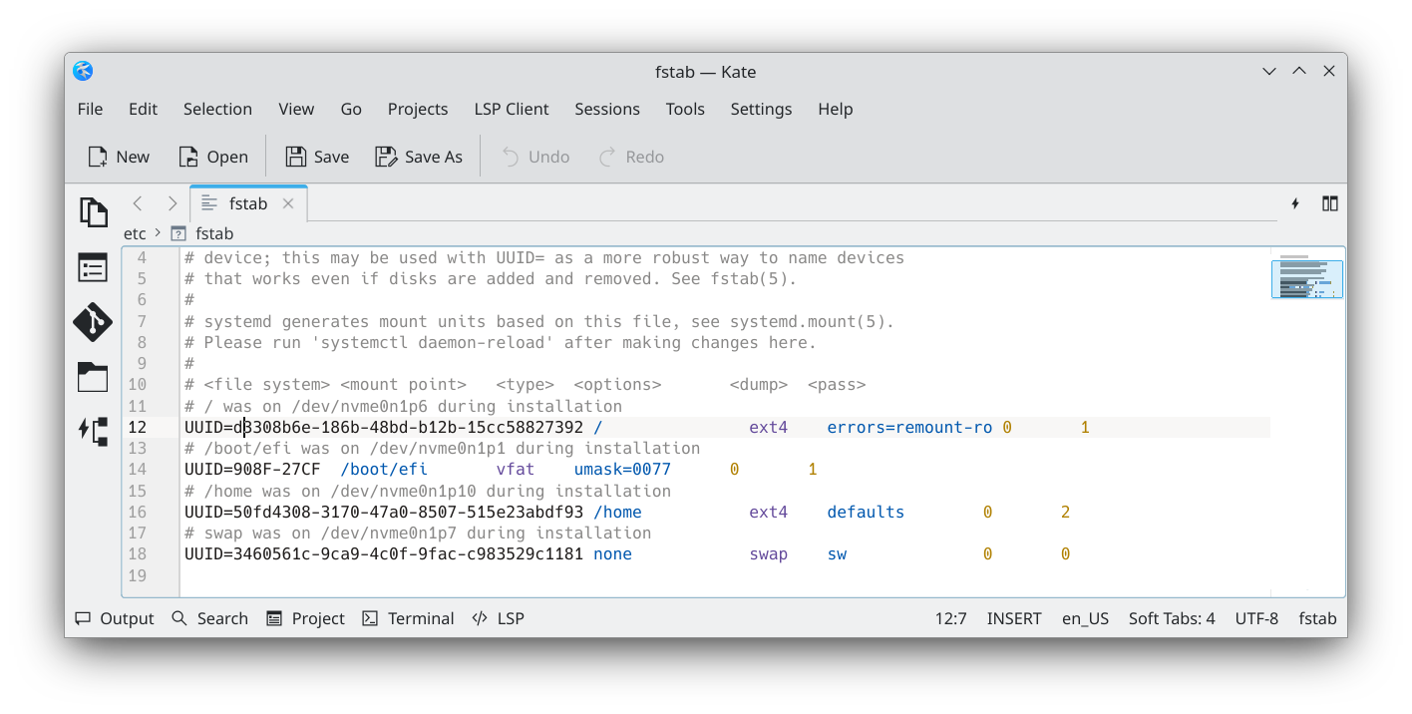Click the Save As toolbar button

pyautogui.click(x=419, y=157)
